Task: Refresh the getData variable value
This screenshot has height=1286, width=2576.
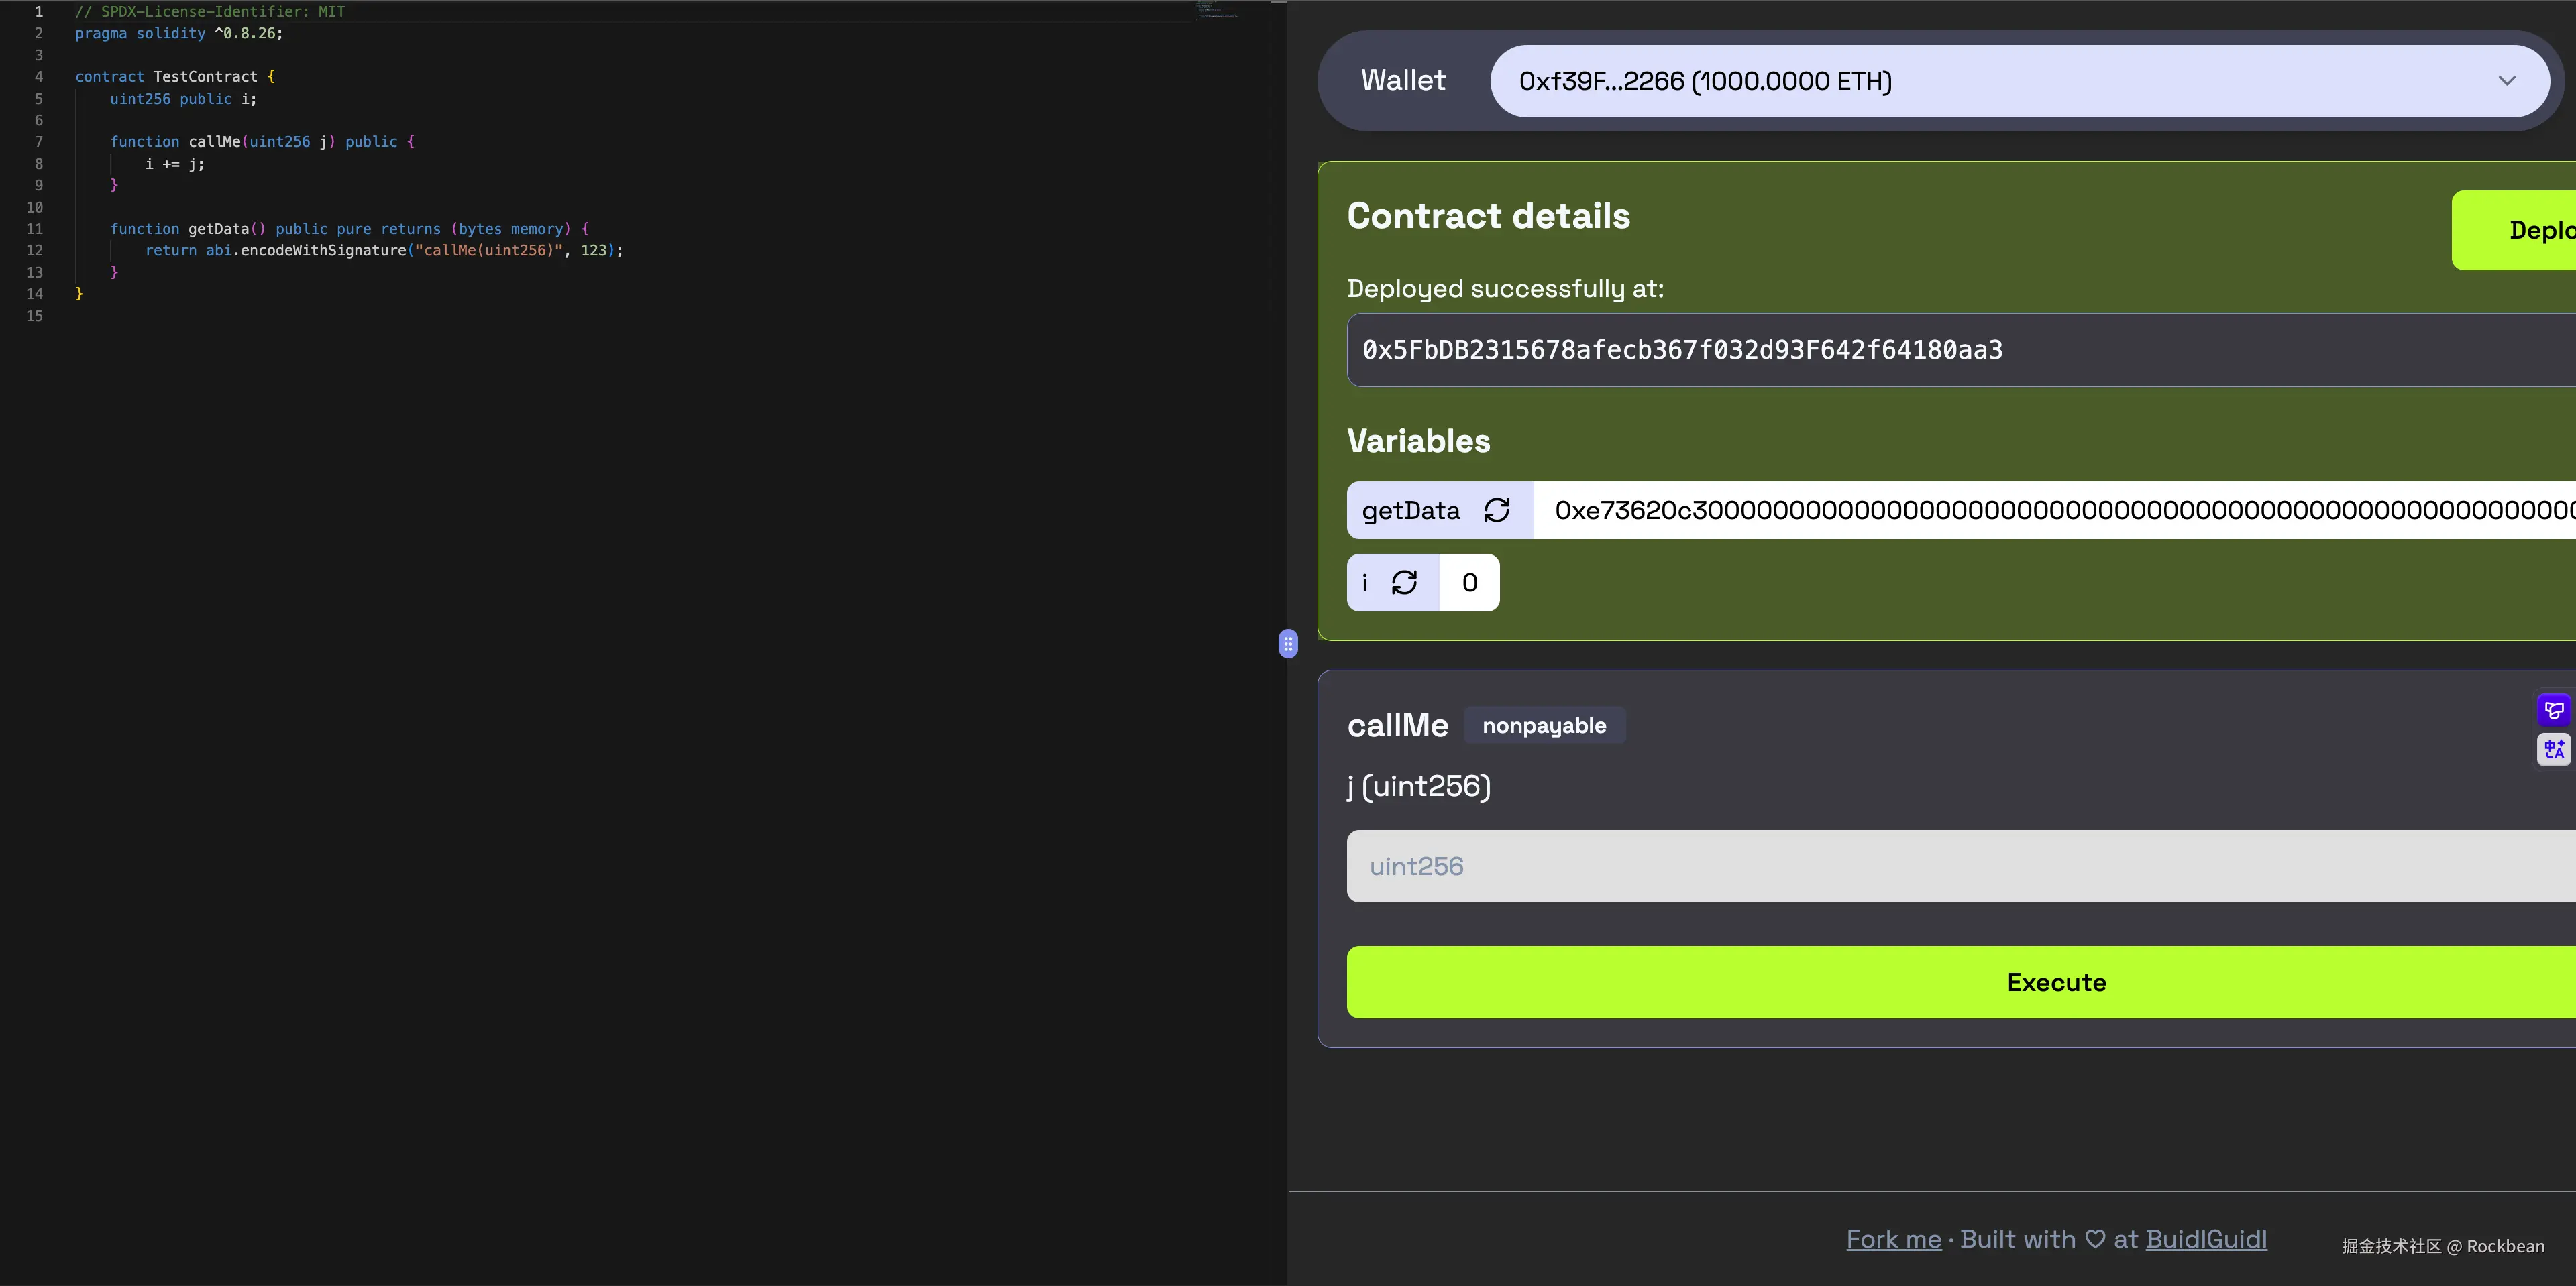Action: pos(1496,511)
